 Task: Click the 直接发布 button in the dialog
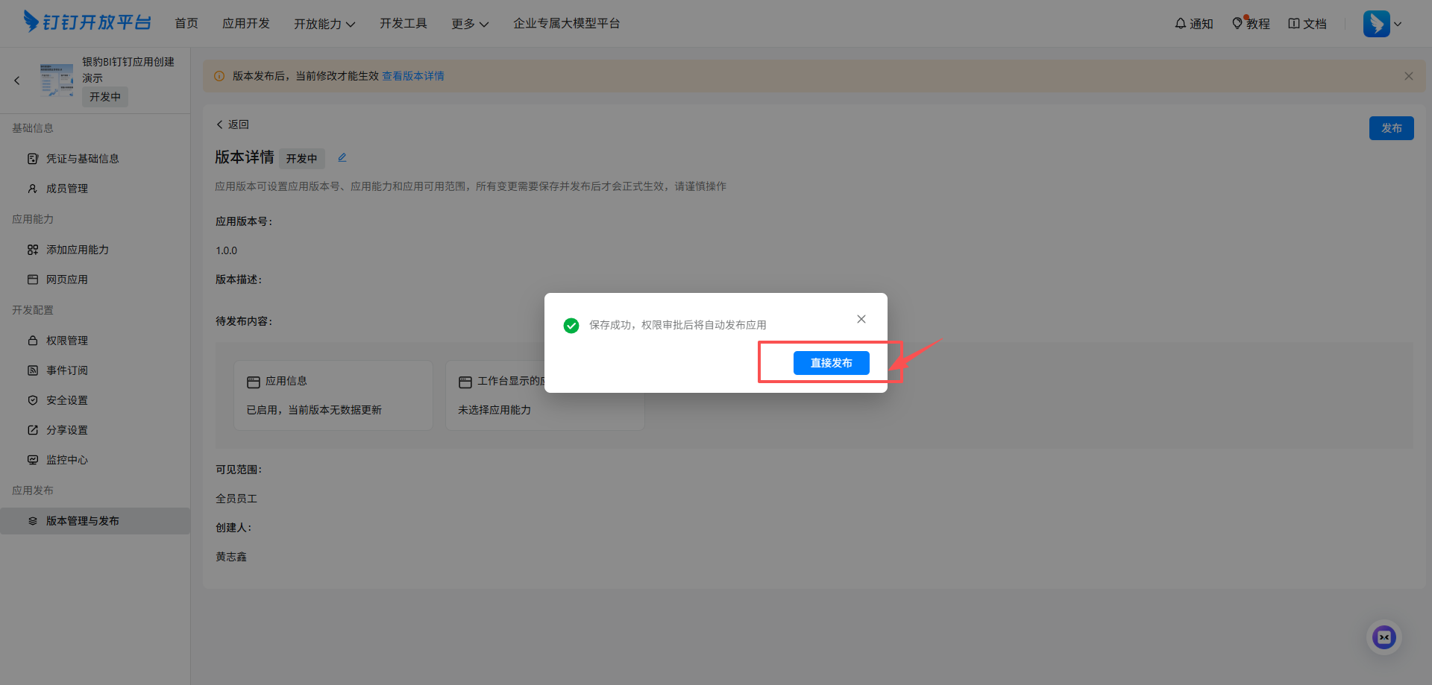(x=831, y=363)
